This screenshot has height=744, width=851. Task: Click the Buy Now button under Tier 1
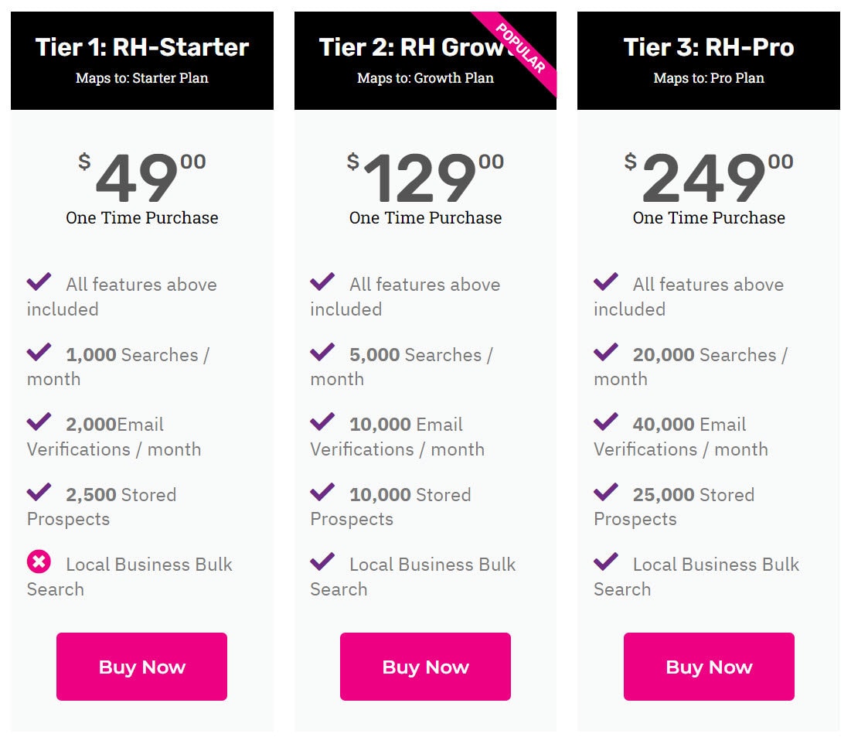(141, 666)
